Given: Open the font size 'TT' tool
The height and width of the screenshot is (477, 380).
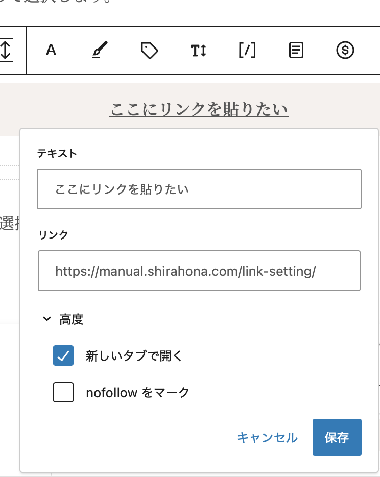Looking at the screenshot, I should tap(198, 51).
